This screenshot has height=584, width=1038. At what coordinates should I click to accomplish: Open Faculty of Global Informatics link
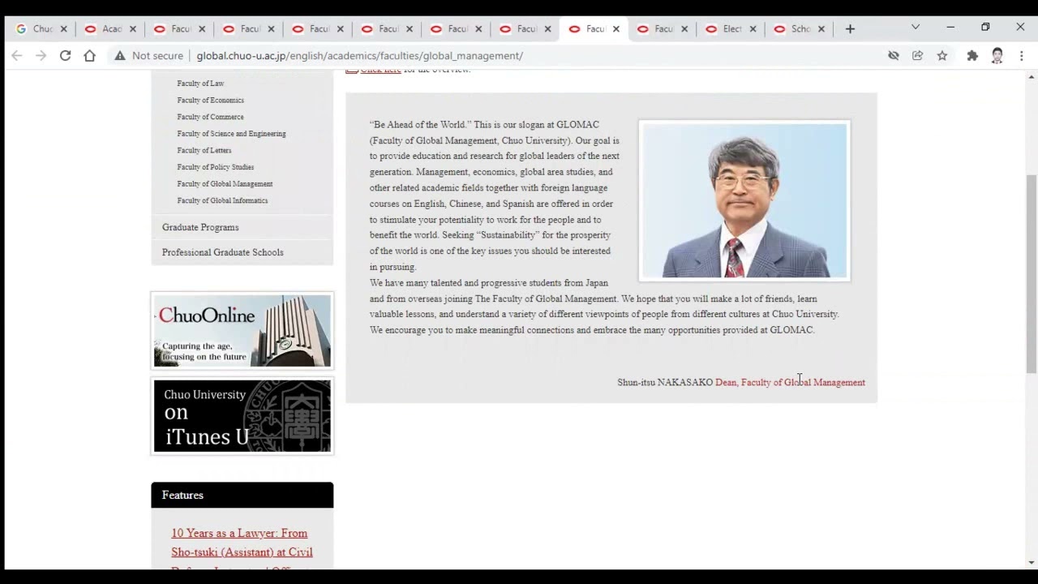222,200
